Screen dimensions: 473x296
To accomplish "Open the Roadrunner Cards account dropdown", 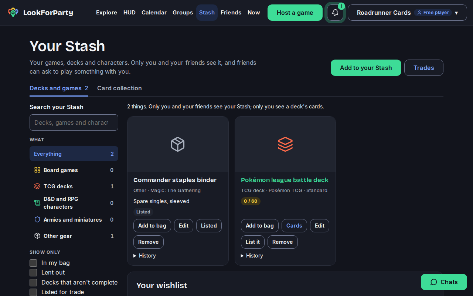I will pyautogui.click(x=407, y=13).
